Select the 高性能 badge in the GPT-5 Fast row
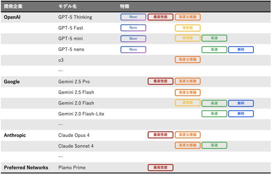The width and height of the screenshot is (272, 175). (x=188, y=28)
